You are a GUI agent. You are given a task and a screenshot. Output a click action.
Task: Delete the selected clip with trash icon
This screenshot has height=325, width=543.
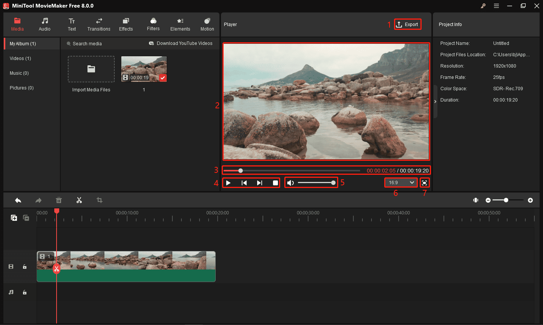[59, 200]
